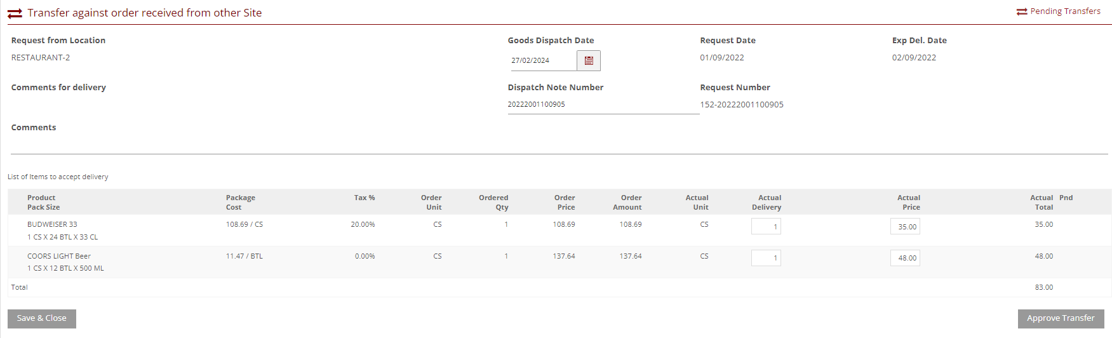Click Ordered Qty link for Budweiser 33
Screen dimensions: 1112x338
pos(506,225)
